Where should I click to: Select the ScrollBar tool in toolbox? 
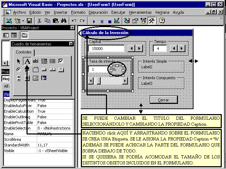tap(19, 78)
